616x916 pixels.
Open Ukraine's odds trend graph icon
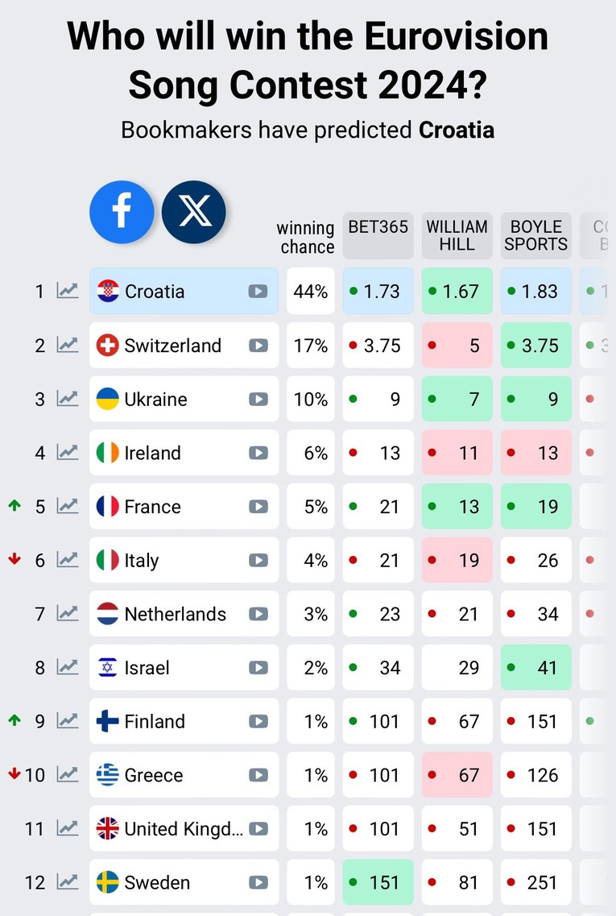coord(68,399)
